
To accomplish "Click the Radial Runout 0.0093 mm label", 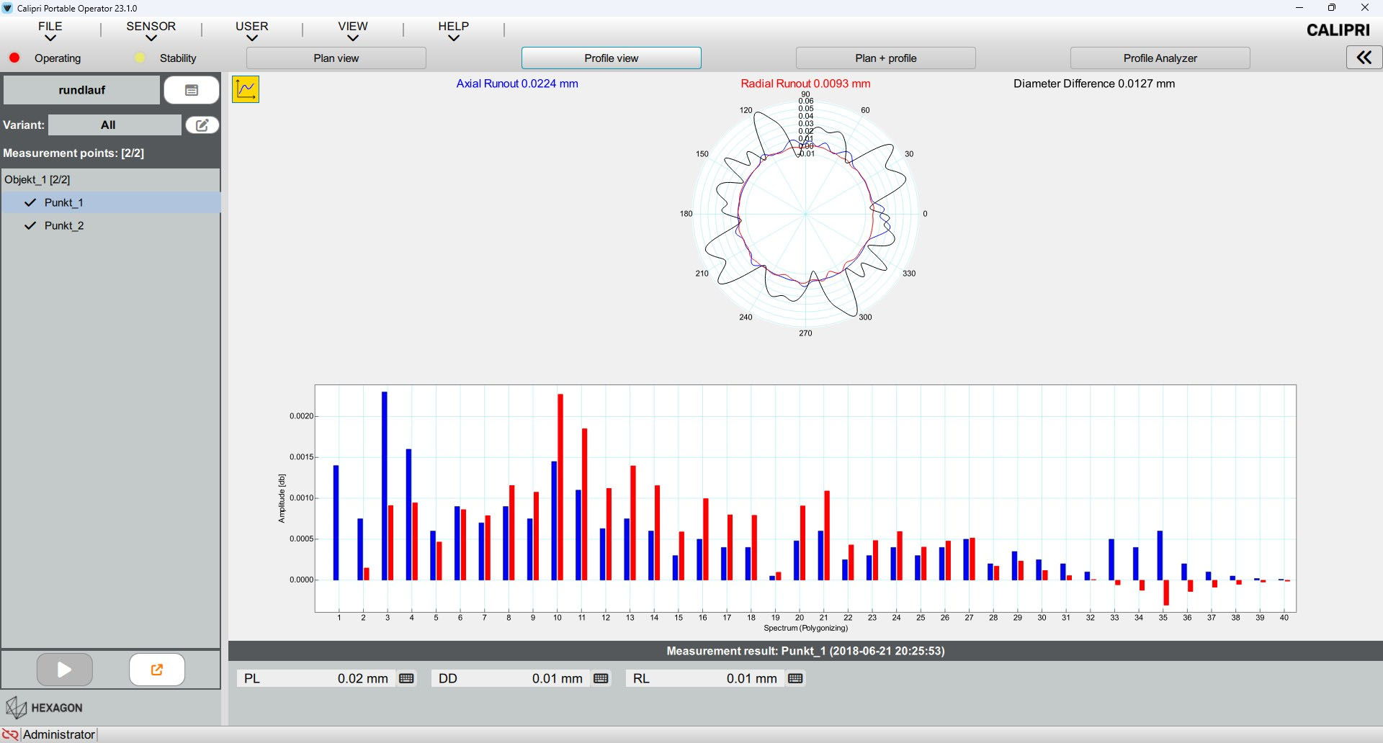I will click(805, 84).
